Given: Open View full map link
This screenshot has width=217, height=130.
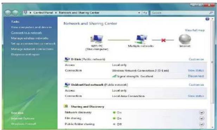Looking at the screenshot, I should pos(194,30).
